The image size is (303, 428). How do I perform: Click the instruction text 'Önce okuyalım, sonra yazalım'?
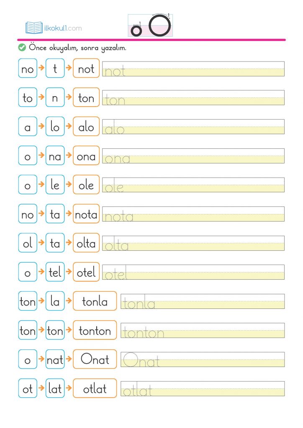click(x=77, y=48)
